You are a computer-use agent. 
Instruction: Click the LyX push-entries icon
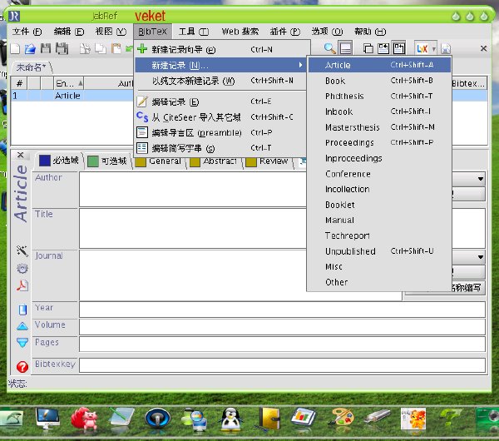click(x=422, y=49)
